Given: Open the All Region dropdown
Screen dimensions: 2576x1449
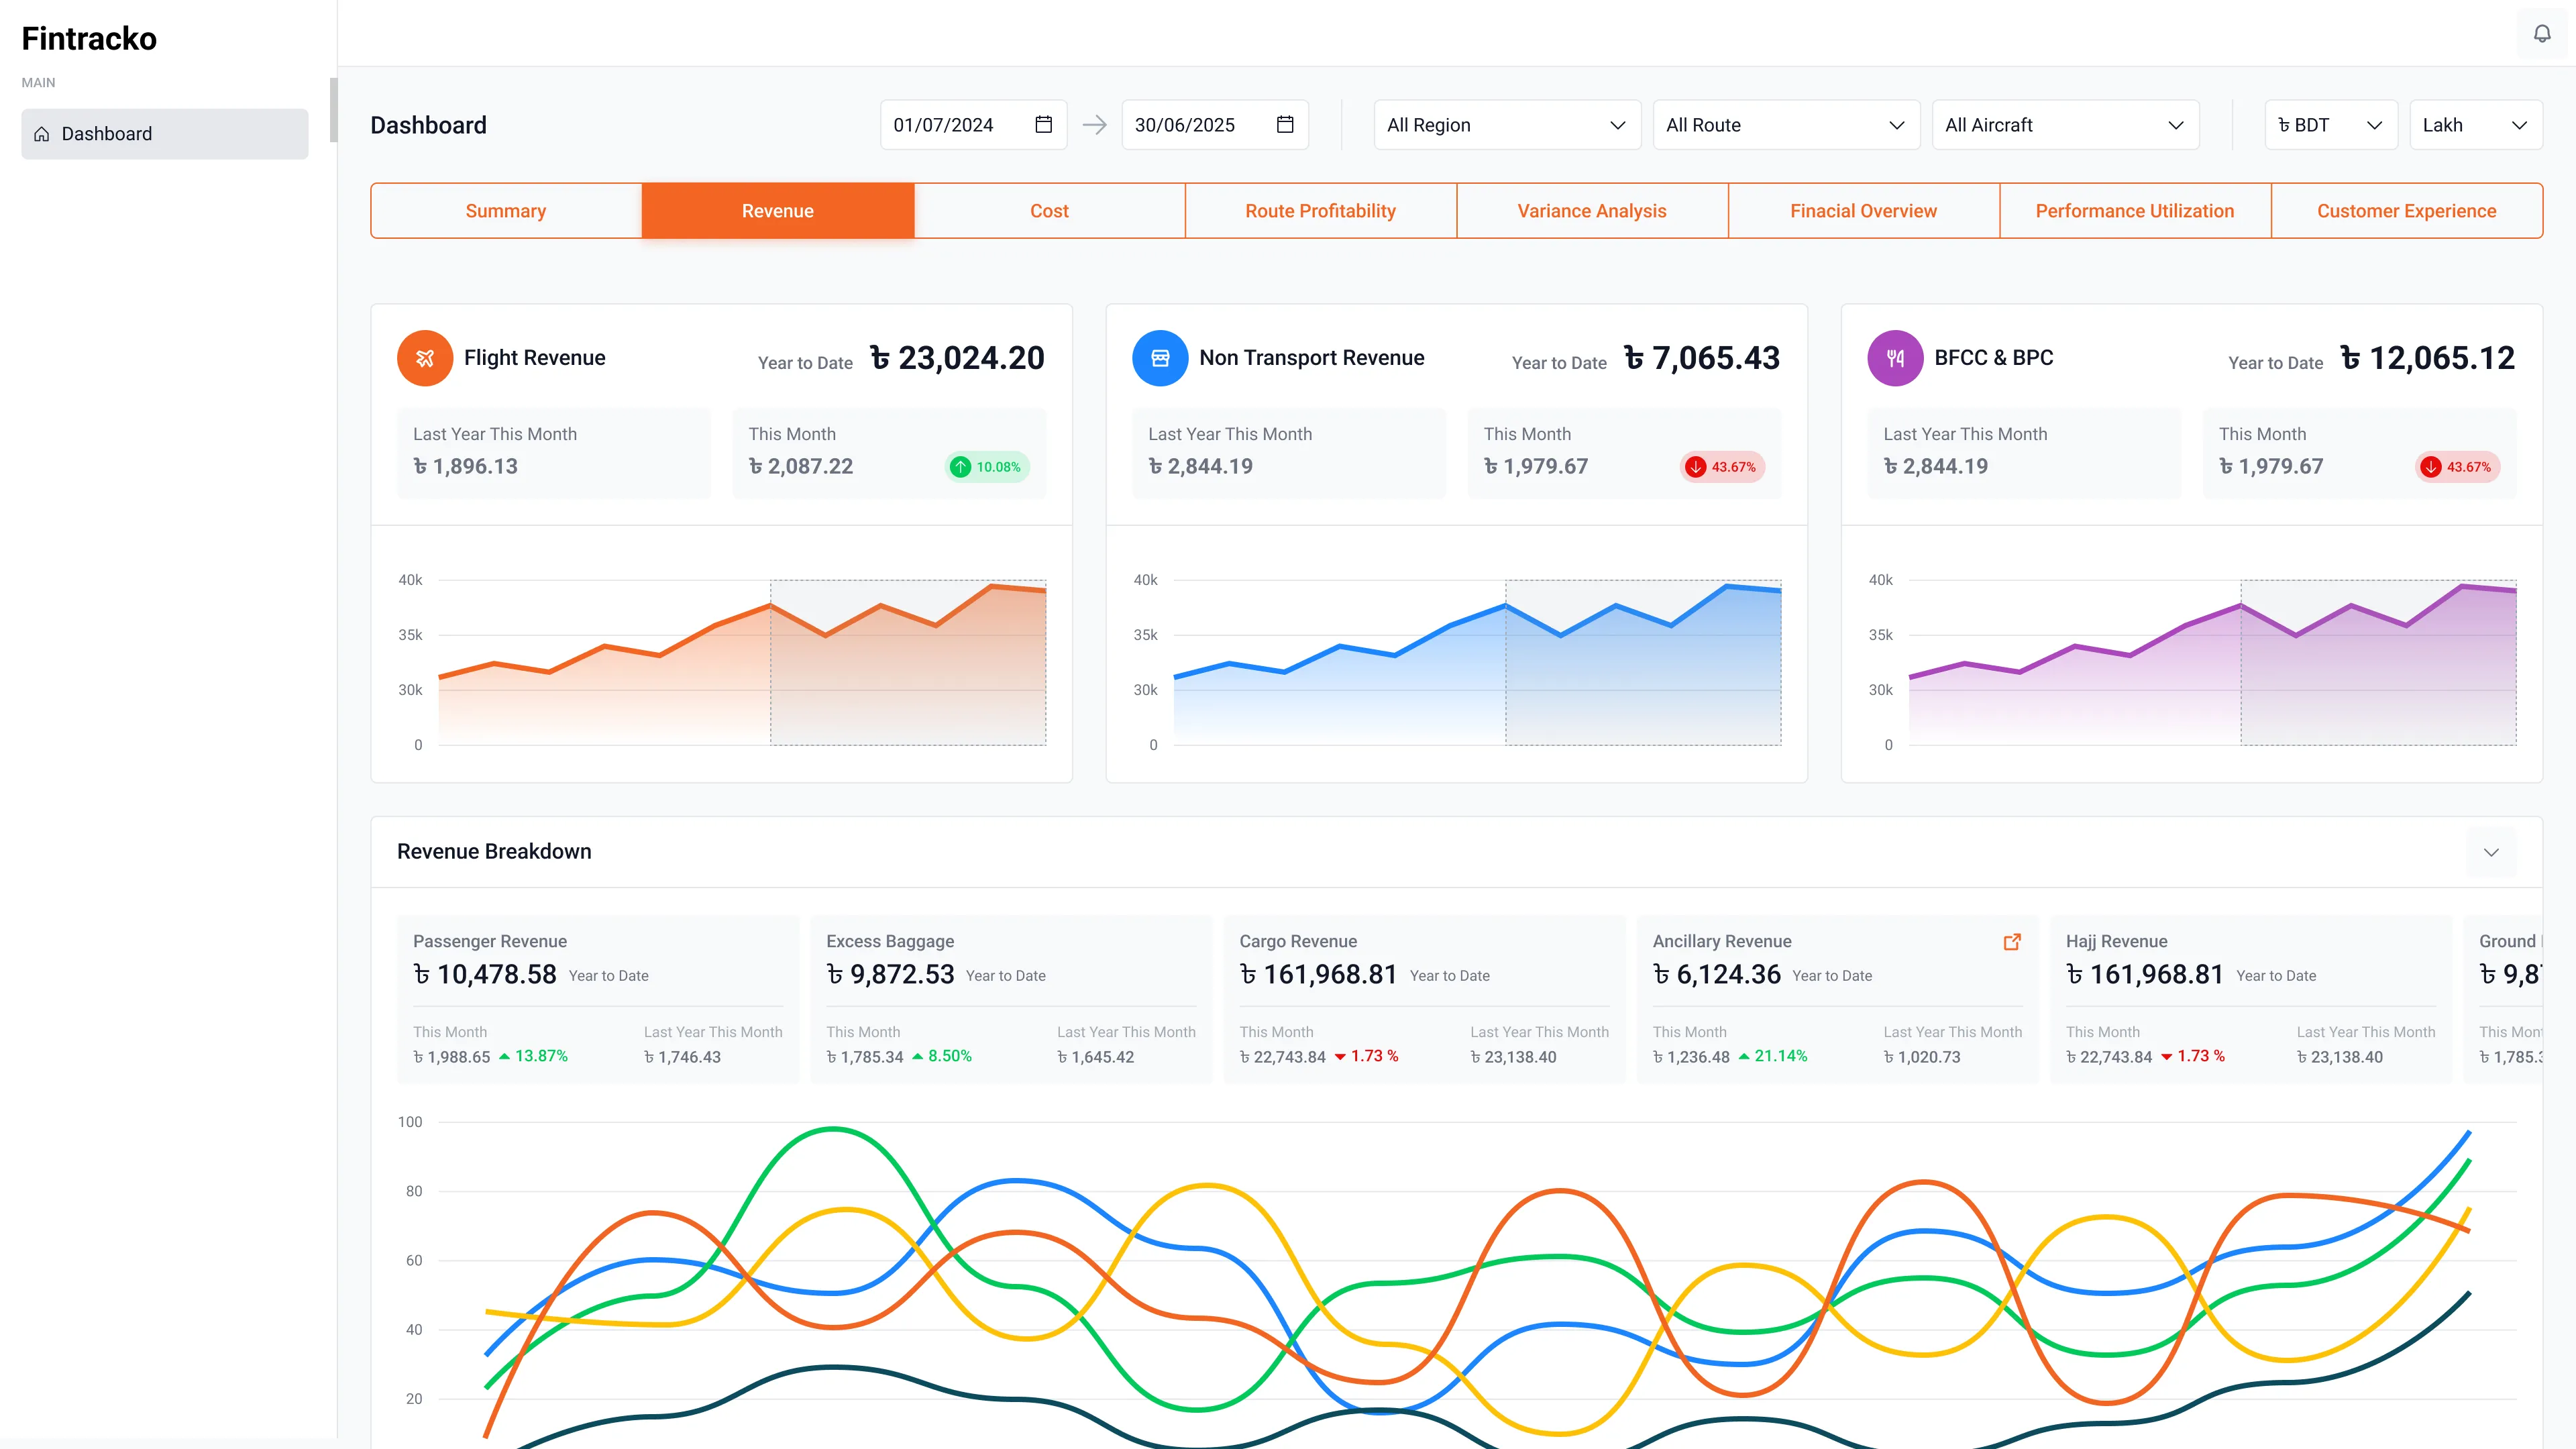Looking at the screenshot, I should tap(1506, 125).
